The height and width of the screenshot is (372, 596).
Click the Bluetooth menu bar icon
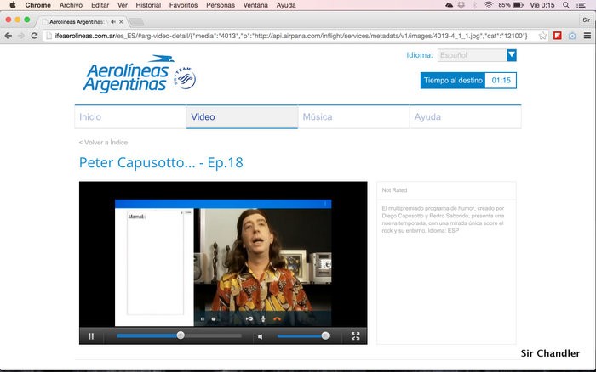pos(474,5)
